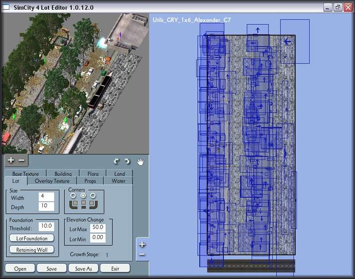The height and width of the screenshot is (279, 355).
Task: Select the middle Corners radio button
Action: (83, 196)
